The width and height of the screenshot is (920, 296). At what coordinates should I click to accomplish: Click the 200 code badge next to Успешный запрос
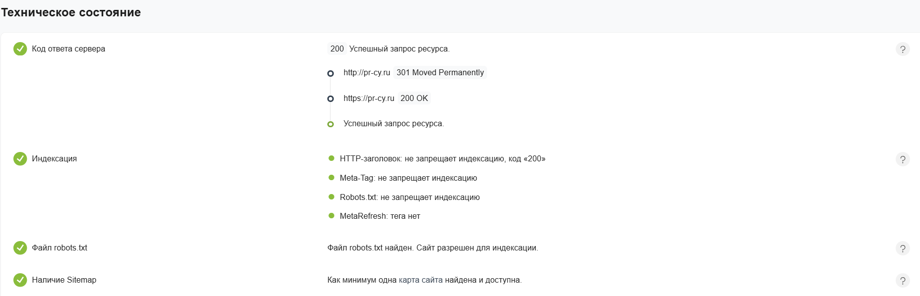pos(336,49)
